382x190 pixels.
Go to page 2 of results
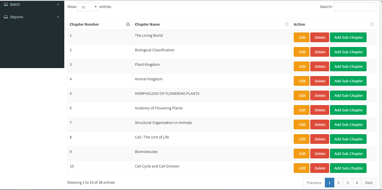[338, 183]
